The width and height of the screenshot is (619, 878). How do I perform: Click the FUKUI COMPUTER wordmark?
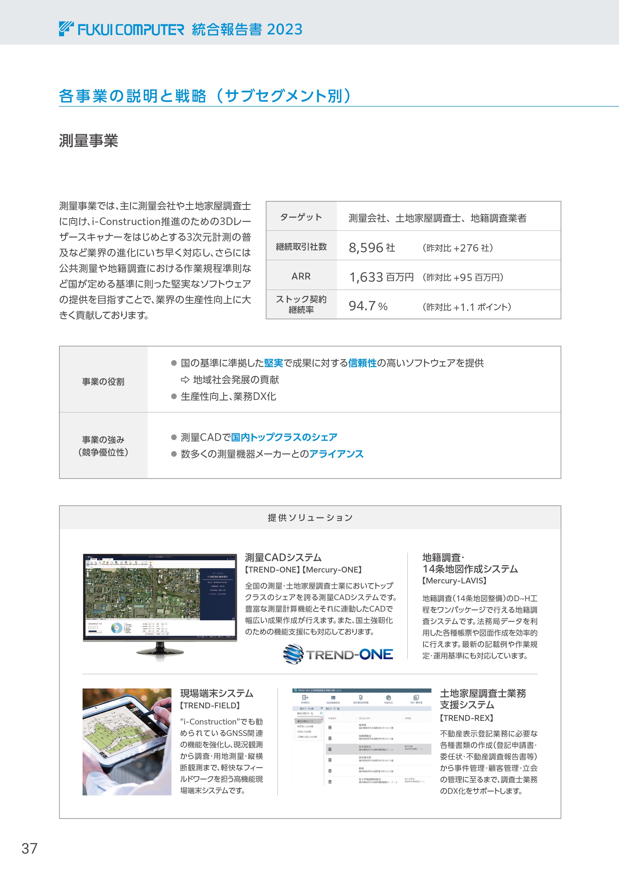click(131, 30)
